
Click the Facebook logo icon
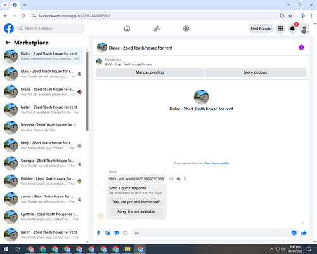(9, 29)
